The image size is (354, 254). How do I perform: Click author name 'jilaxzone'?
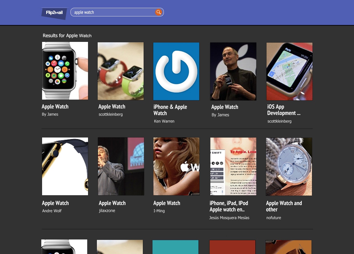[x=107, y=211]
